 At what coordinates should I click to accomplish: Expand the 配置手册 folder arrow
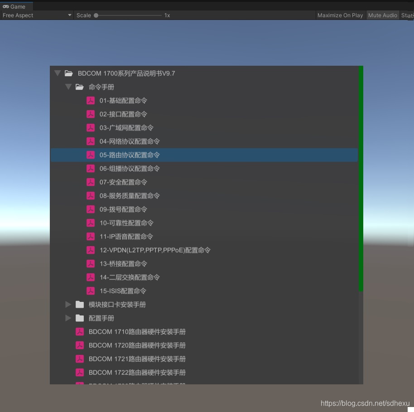[68, 318]
